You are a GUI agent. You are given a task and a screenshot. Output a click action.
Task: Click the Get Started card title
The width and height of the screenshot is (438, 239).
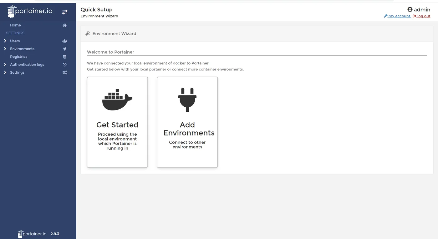pos(117,125)
